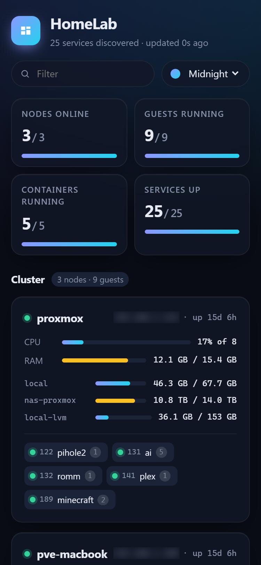
Task: Click the service count badge on romm
Action: 90,476
